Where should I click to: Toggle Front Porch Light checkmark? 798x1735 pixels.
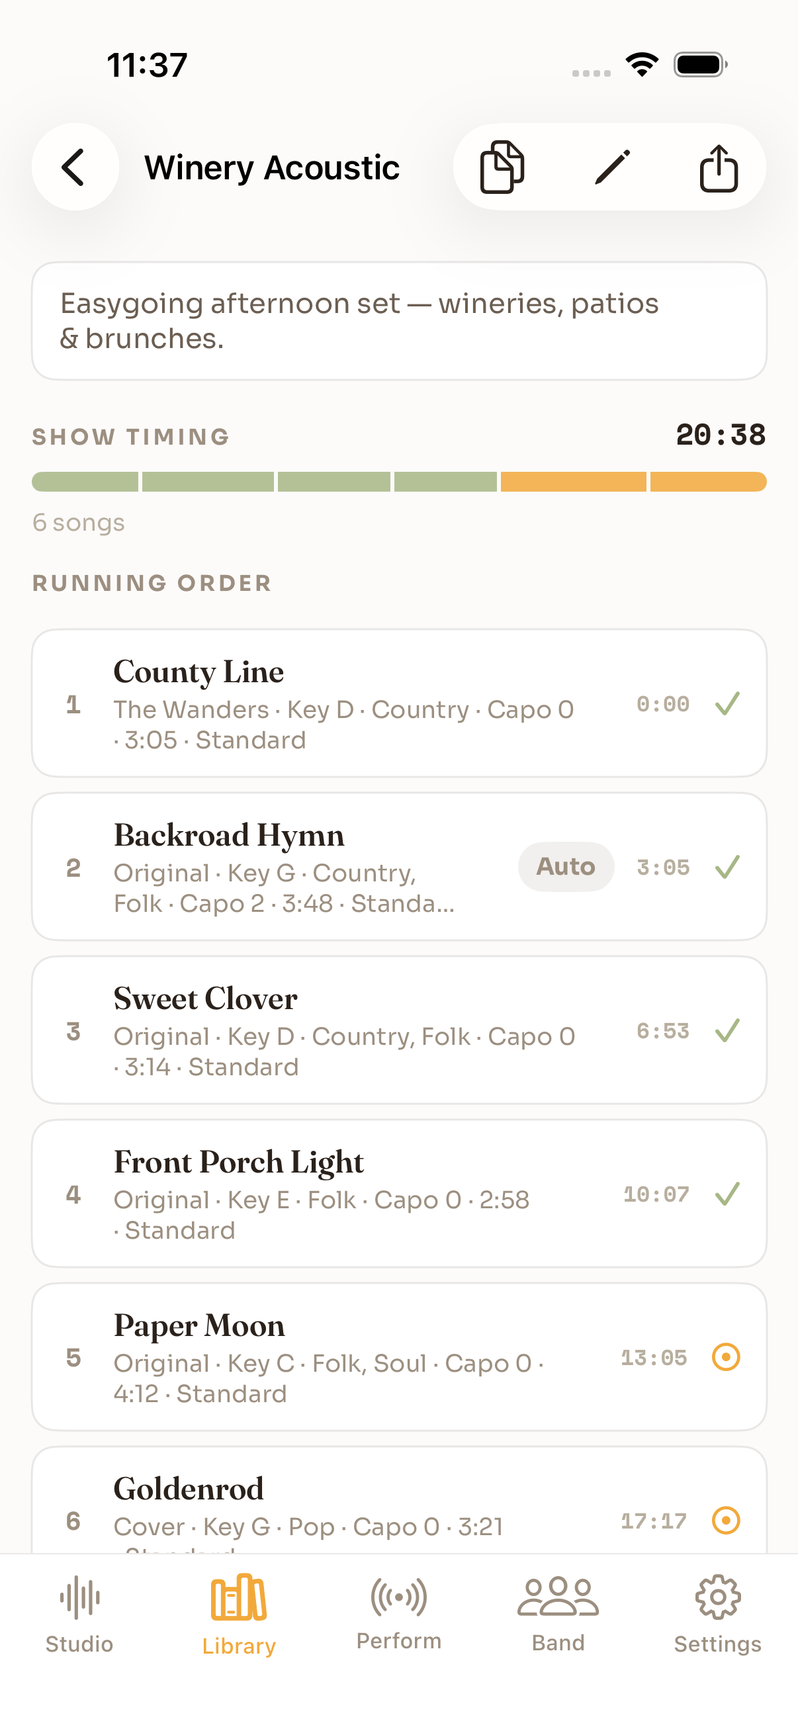click(x=727, y=1194)
